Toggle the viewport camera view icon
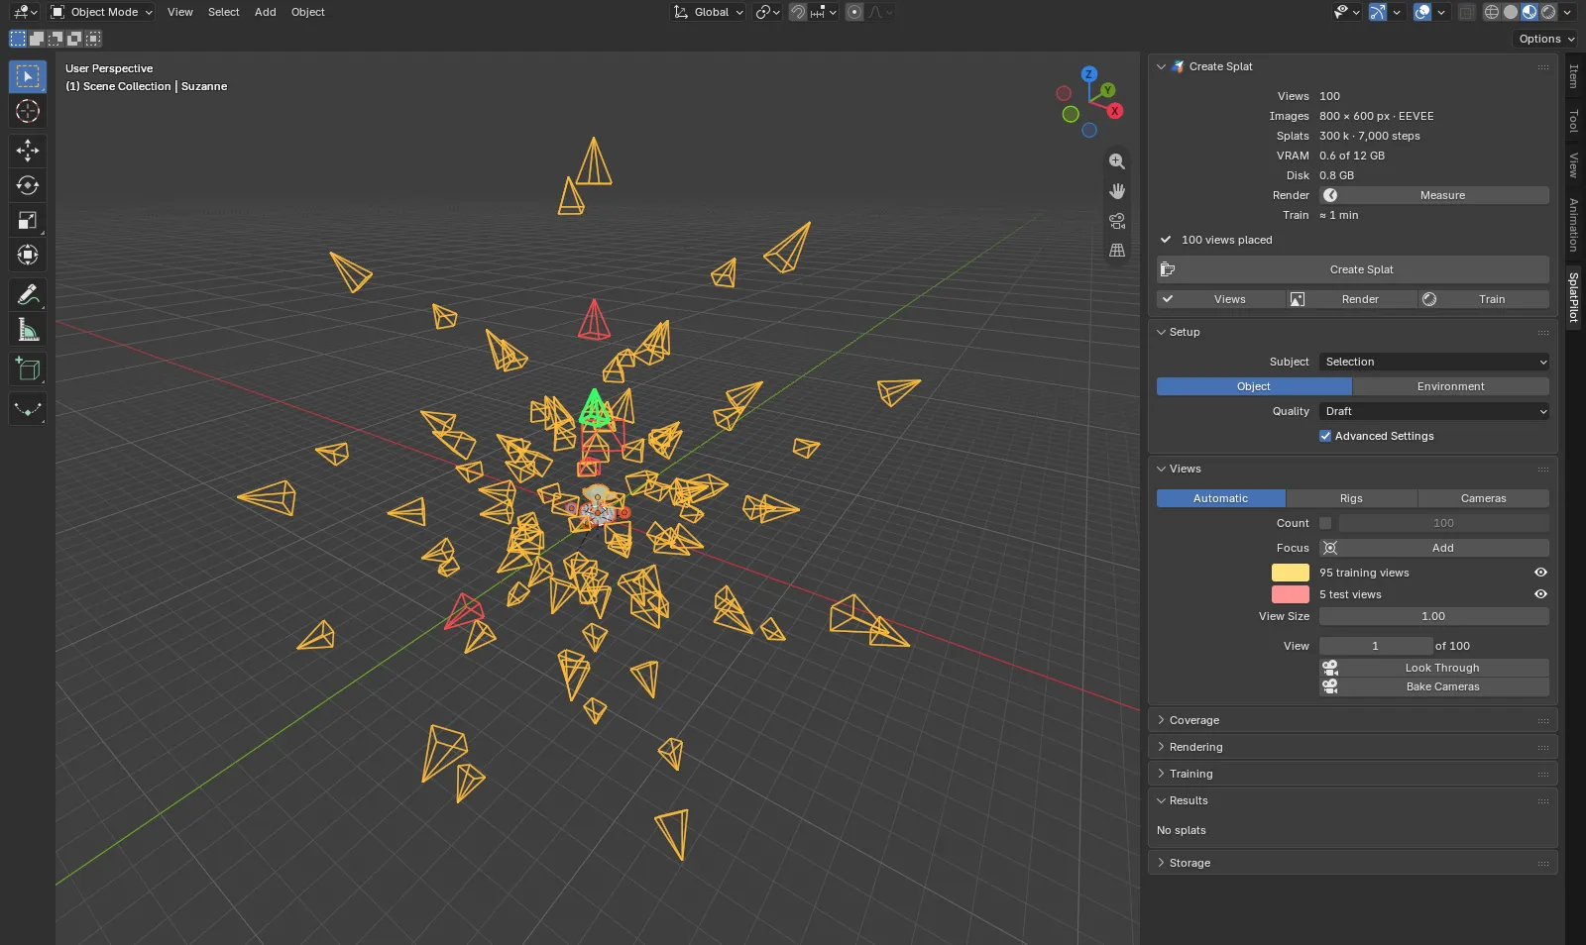Screen dimensions: 1586x945 point(1117,221)
